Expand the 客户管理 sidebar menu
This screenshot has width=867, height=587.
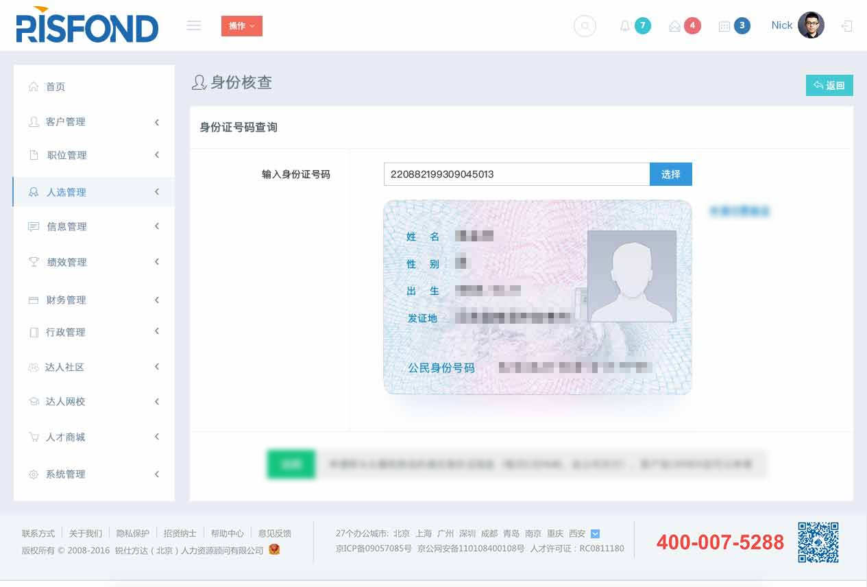[93, 122]
